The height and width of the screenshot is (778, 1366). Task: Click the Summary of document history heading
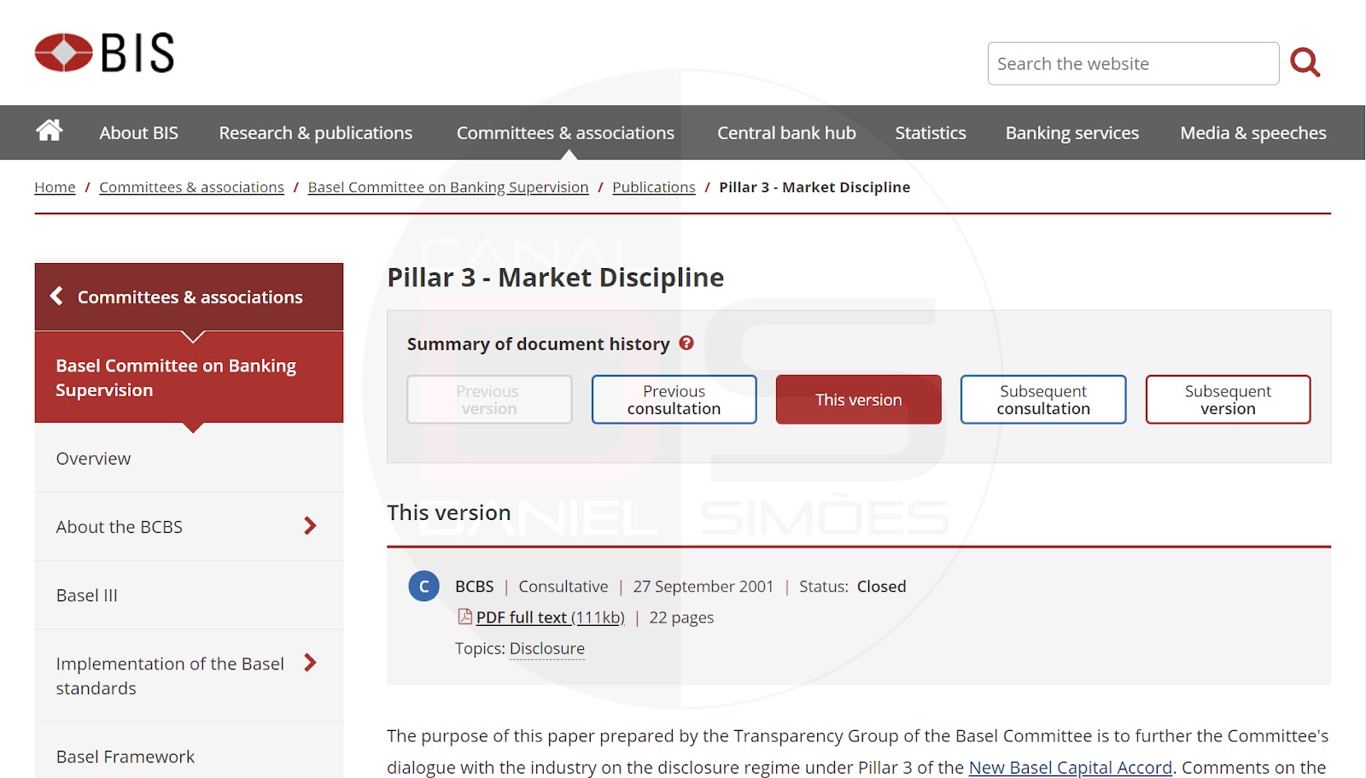tap(539, 343)
